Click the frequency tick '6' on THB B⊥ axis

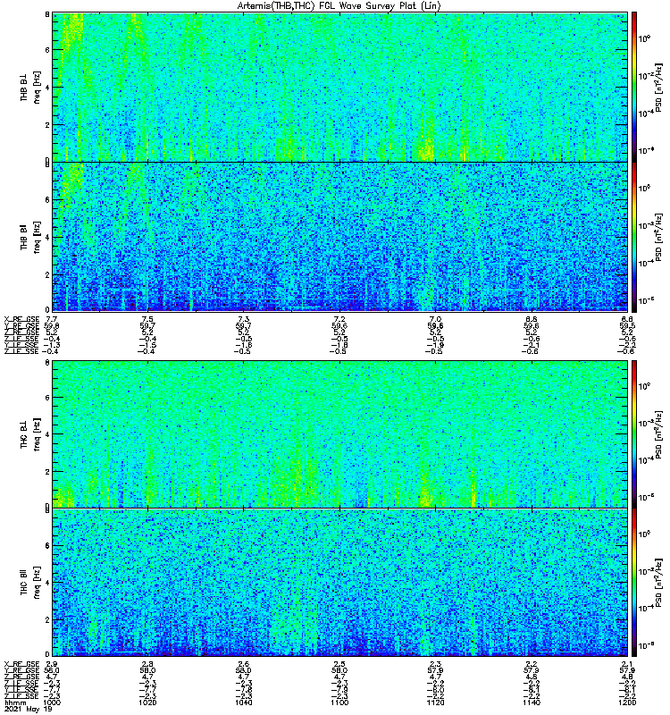pyautogui.click(x=47, y=50)
